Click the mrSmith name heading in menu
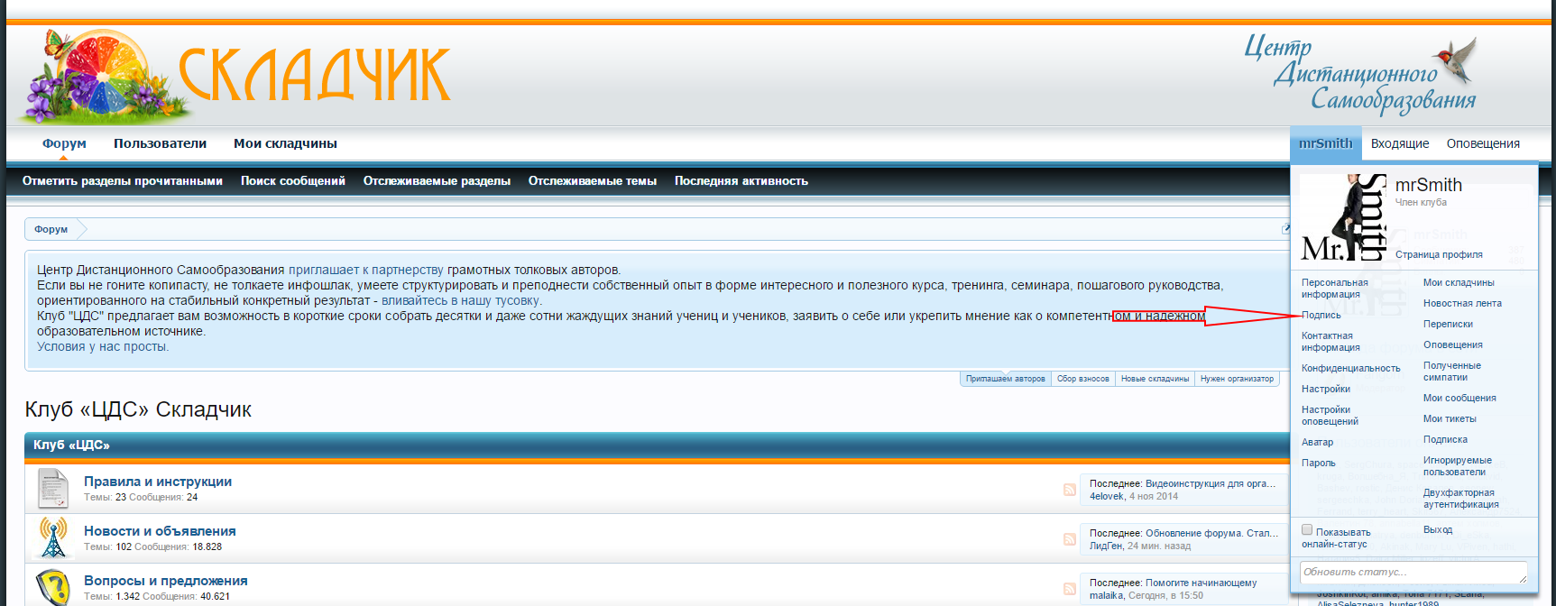Image resolution: width=1556 pixels, height=606 pixels. click(1428, 185)
